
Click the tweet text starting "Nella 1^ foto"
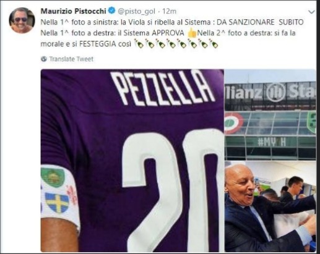[x=172, y=33]
